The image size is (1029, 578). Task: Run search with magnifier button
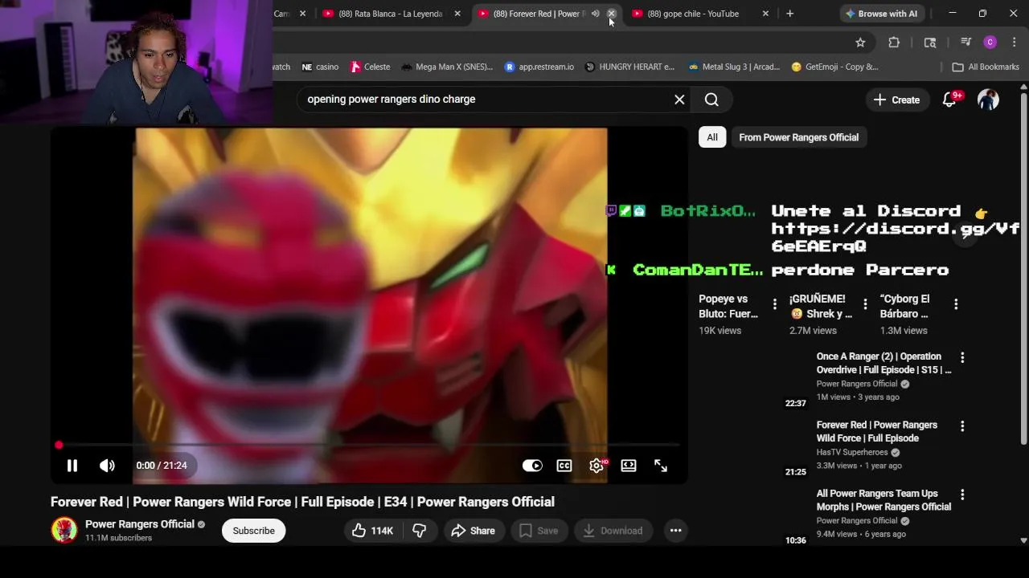point(711,100)
